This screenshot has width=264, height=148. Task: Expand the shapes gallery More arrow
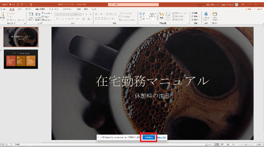pos(157,19)
